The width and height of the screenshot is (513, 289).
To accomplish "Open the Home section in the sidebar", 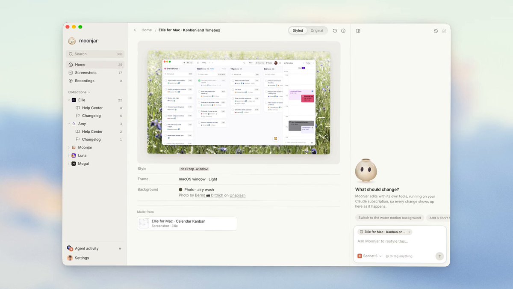I will coord(95,65).
